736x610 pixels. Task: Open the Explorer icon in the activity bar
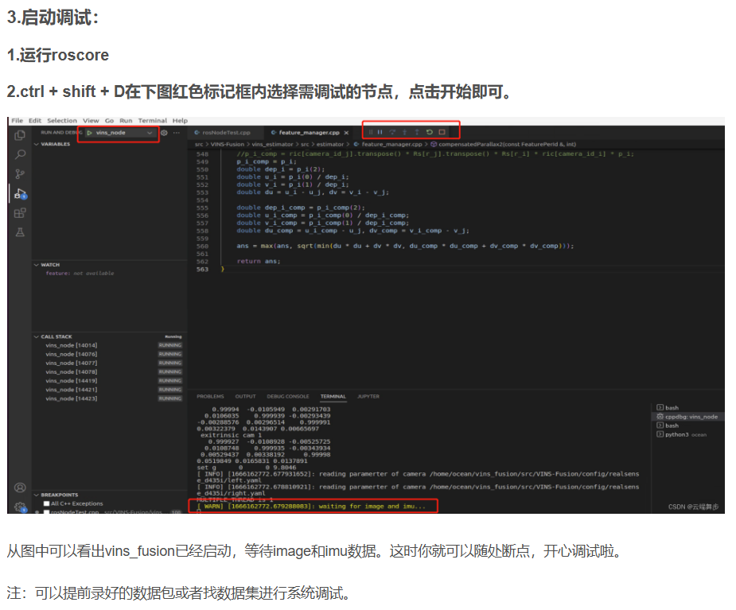(18, 134)
